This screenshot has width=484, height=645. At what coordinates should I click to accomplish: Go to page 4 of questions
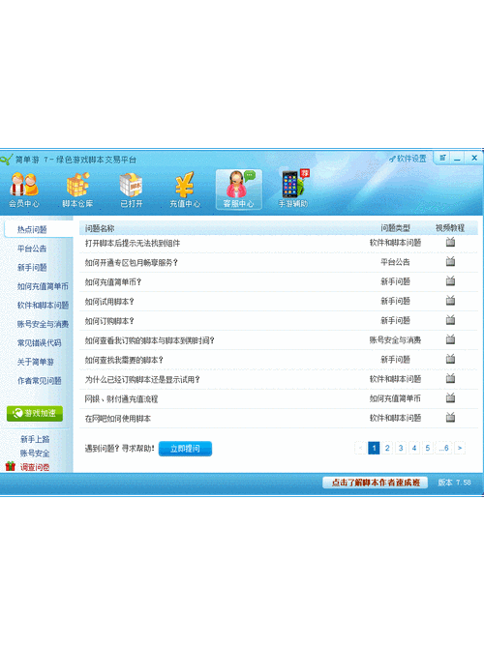tap(414, 448)
